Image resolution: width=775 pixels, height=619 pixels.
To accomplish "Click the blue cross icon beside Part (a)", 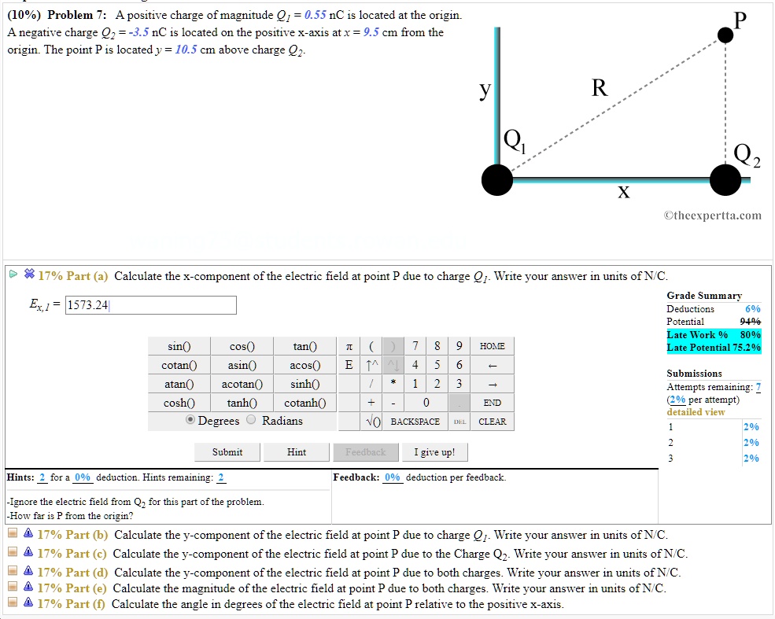I will pos(28,274).
